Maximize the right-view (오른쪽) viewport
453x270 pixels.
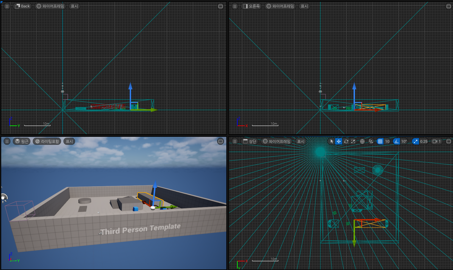coord(449,6)
